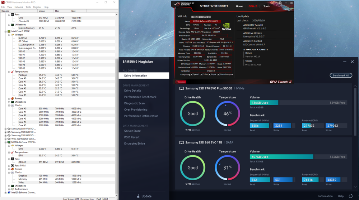Screen dimensions: 359x200
Task: Expand the Samsung SSD 970 EVO tree node
Action: point(5,129)
